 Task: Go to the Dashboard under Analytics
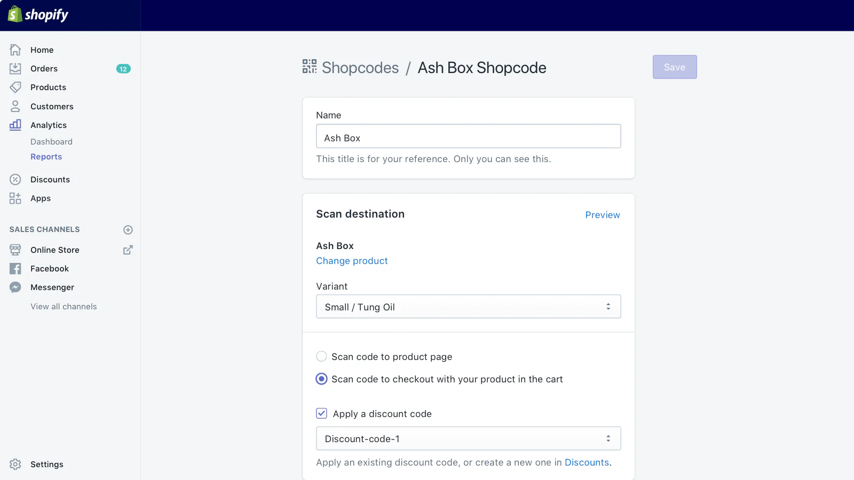coord(52,141)
